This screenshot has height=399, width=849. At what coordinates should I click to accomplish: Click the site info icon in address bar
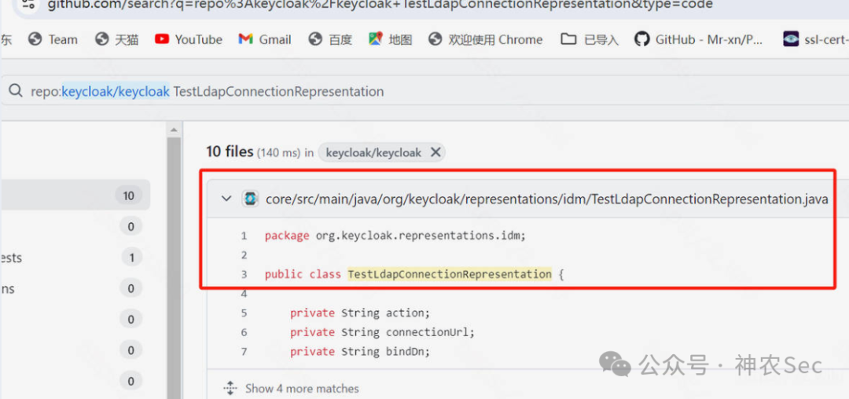click(27, 5)
